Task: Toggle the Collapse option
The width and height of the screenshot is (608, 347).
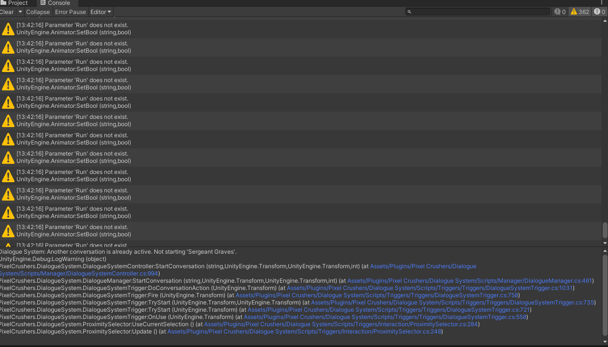Action: 38,12
